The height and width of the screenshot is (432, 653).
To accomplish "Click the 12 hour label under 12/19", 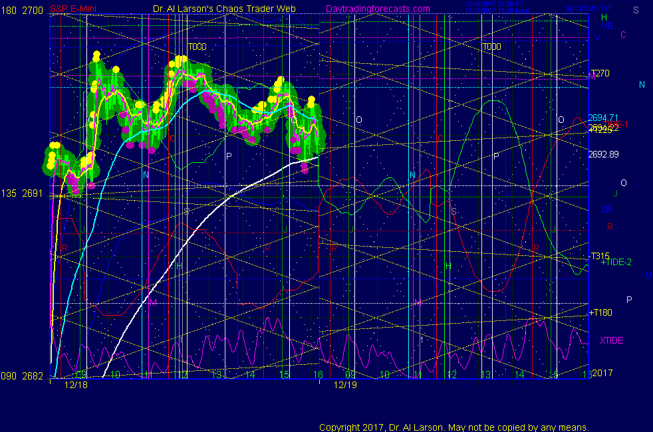I will point(452,374).
